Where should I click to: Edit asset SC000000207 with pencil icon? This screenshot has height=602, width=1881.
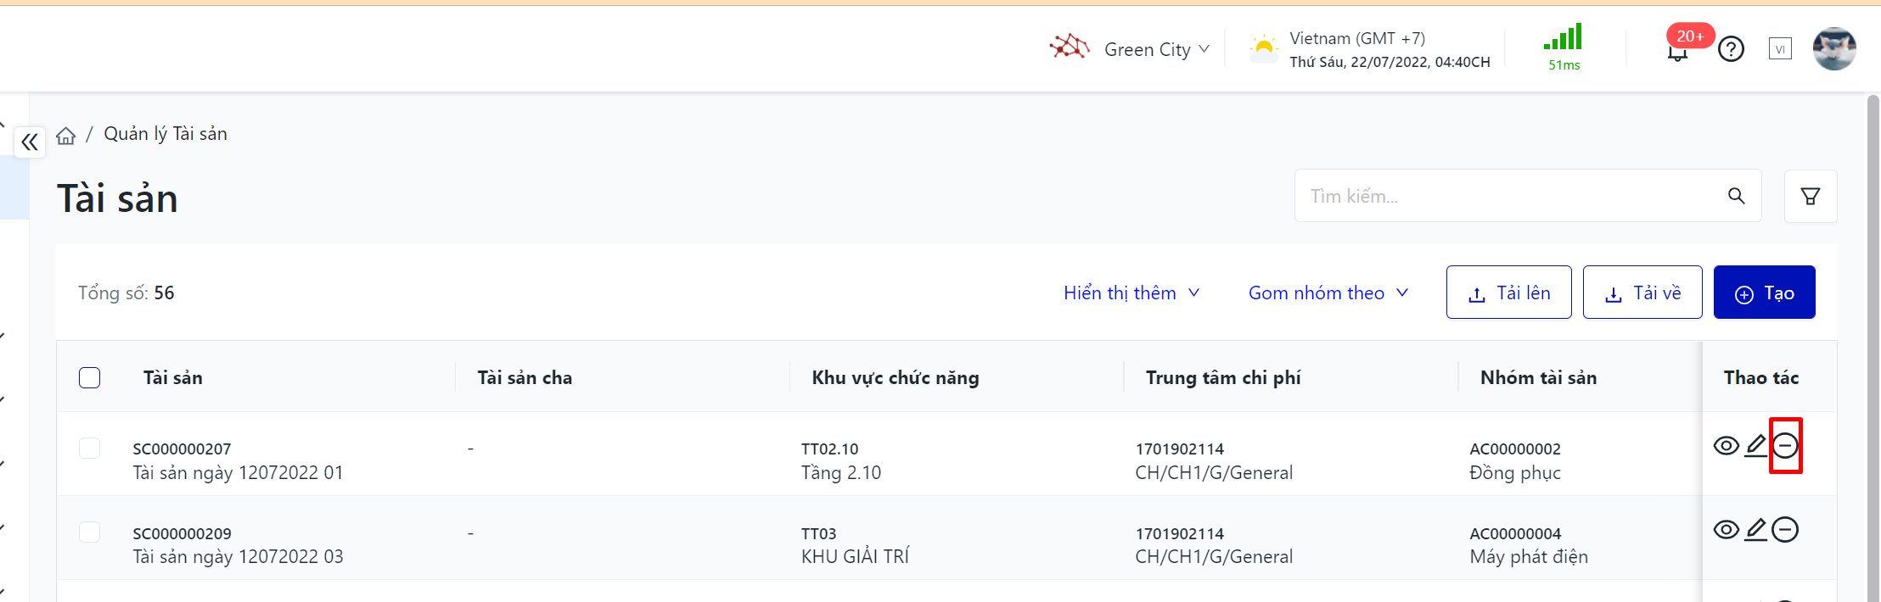[1756, 445]
